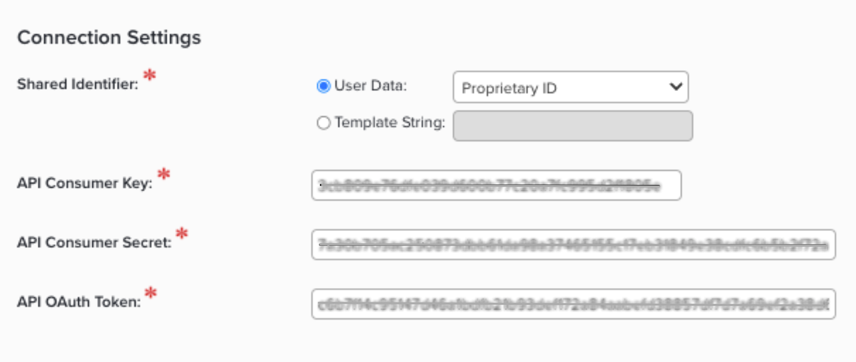Click the red asterisk beside API Consumer Key

(x=164, y=173)
